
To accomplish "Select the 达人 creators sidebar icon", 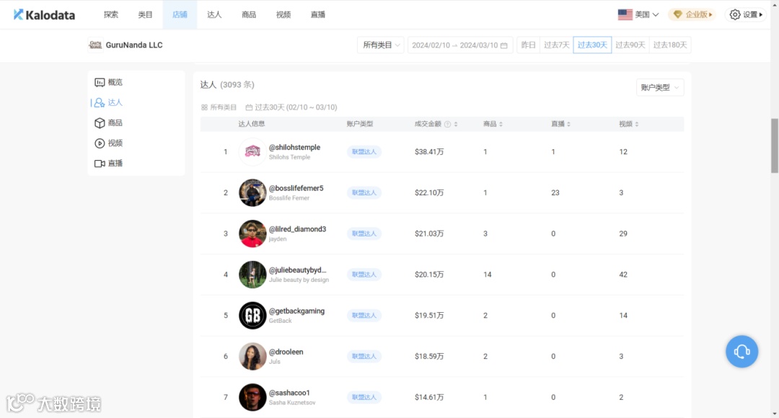I will coord(100,103).
